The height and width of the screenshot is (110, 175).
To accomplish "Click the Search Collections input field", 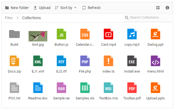I will (149, 18).
